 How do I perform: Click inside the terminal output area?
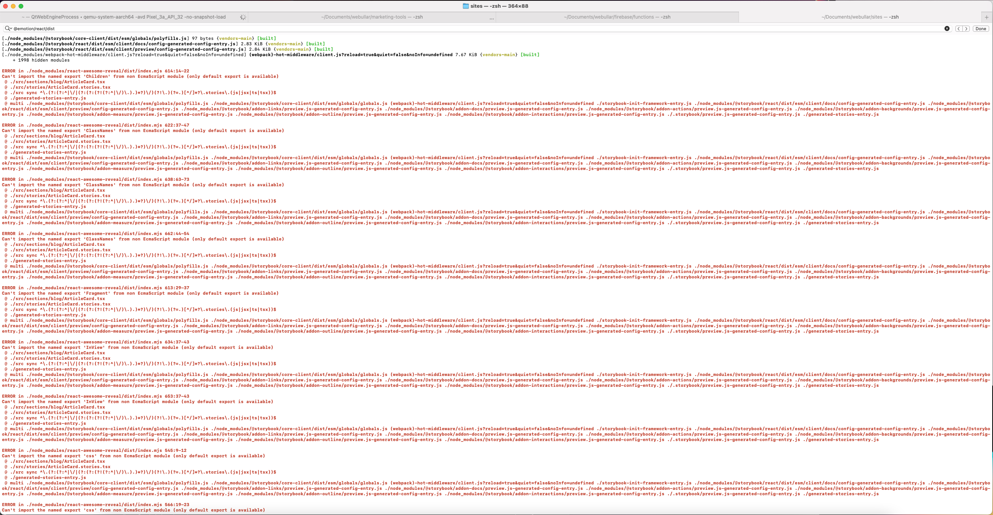point(496,271)
